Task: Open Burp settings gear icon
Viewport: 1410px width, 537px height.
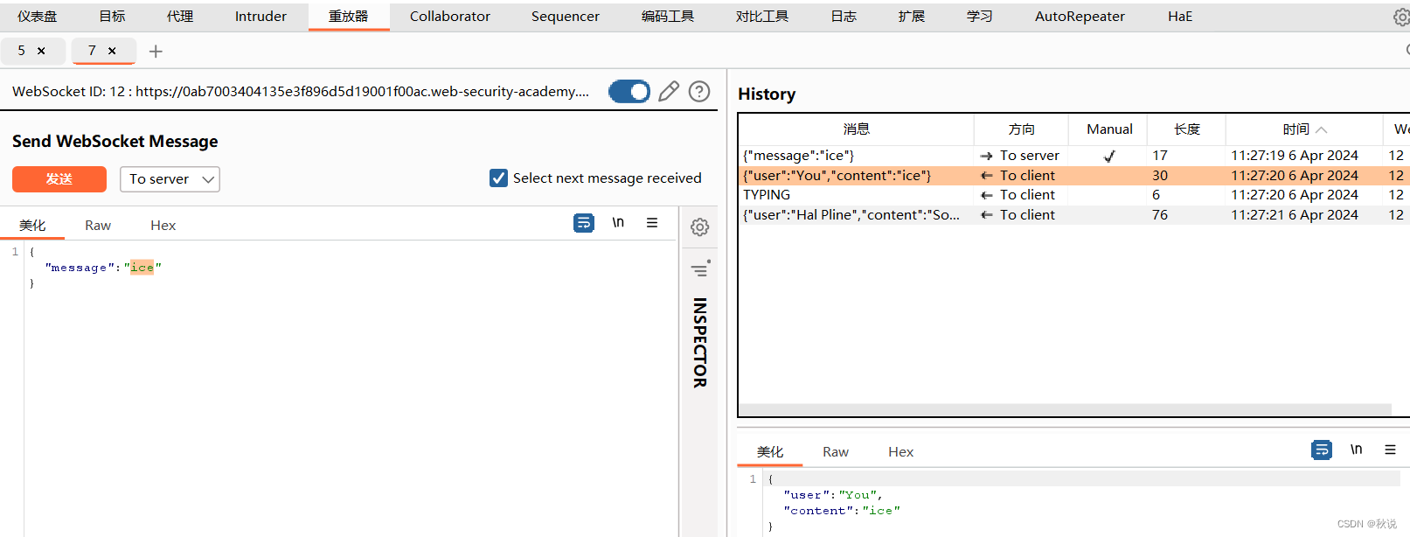Action: (1400, 17)
